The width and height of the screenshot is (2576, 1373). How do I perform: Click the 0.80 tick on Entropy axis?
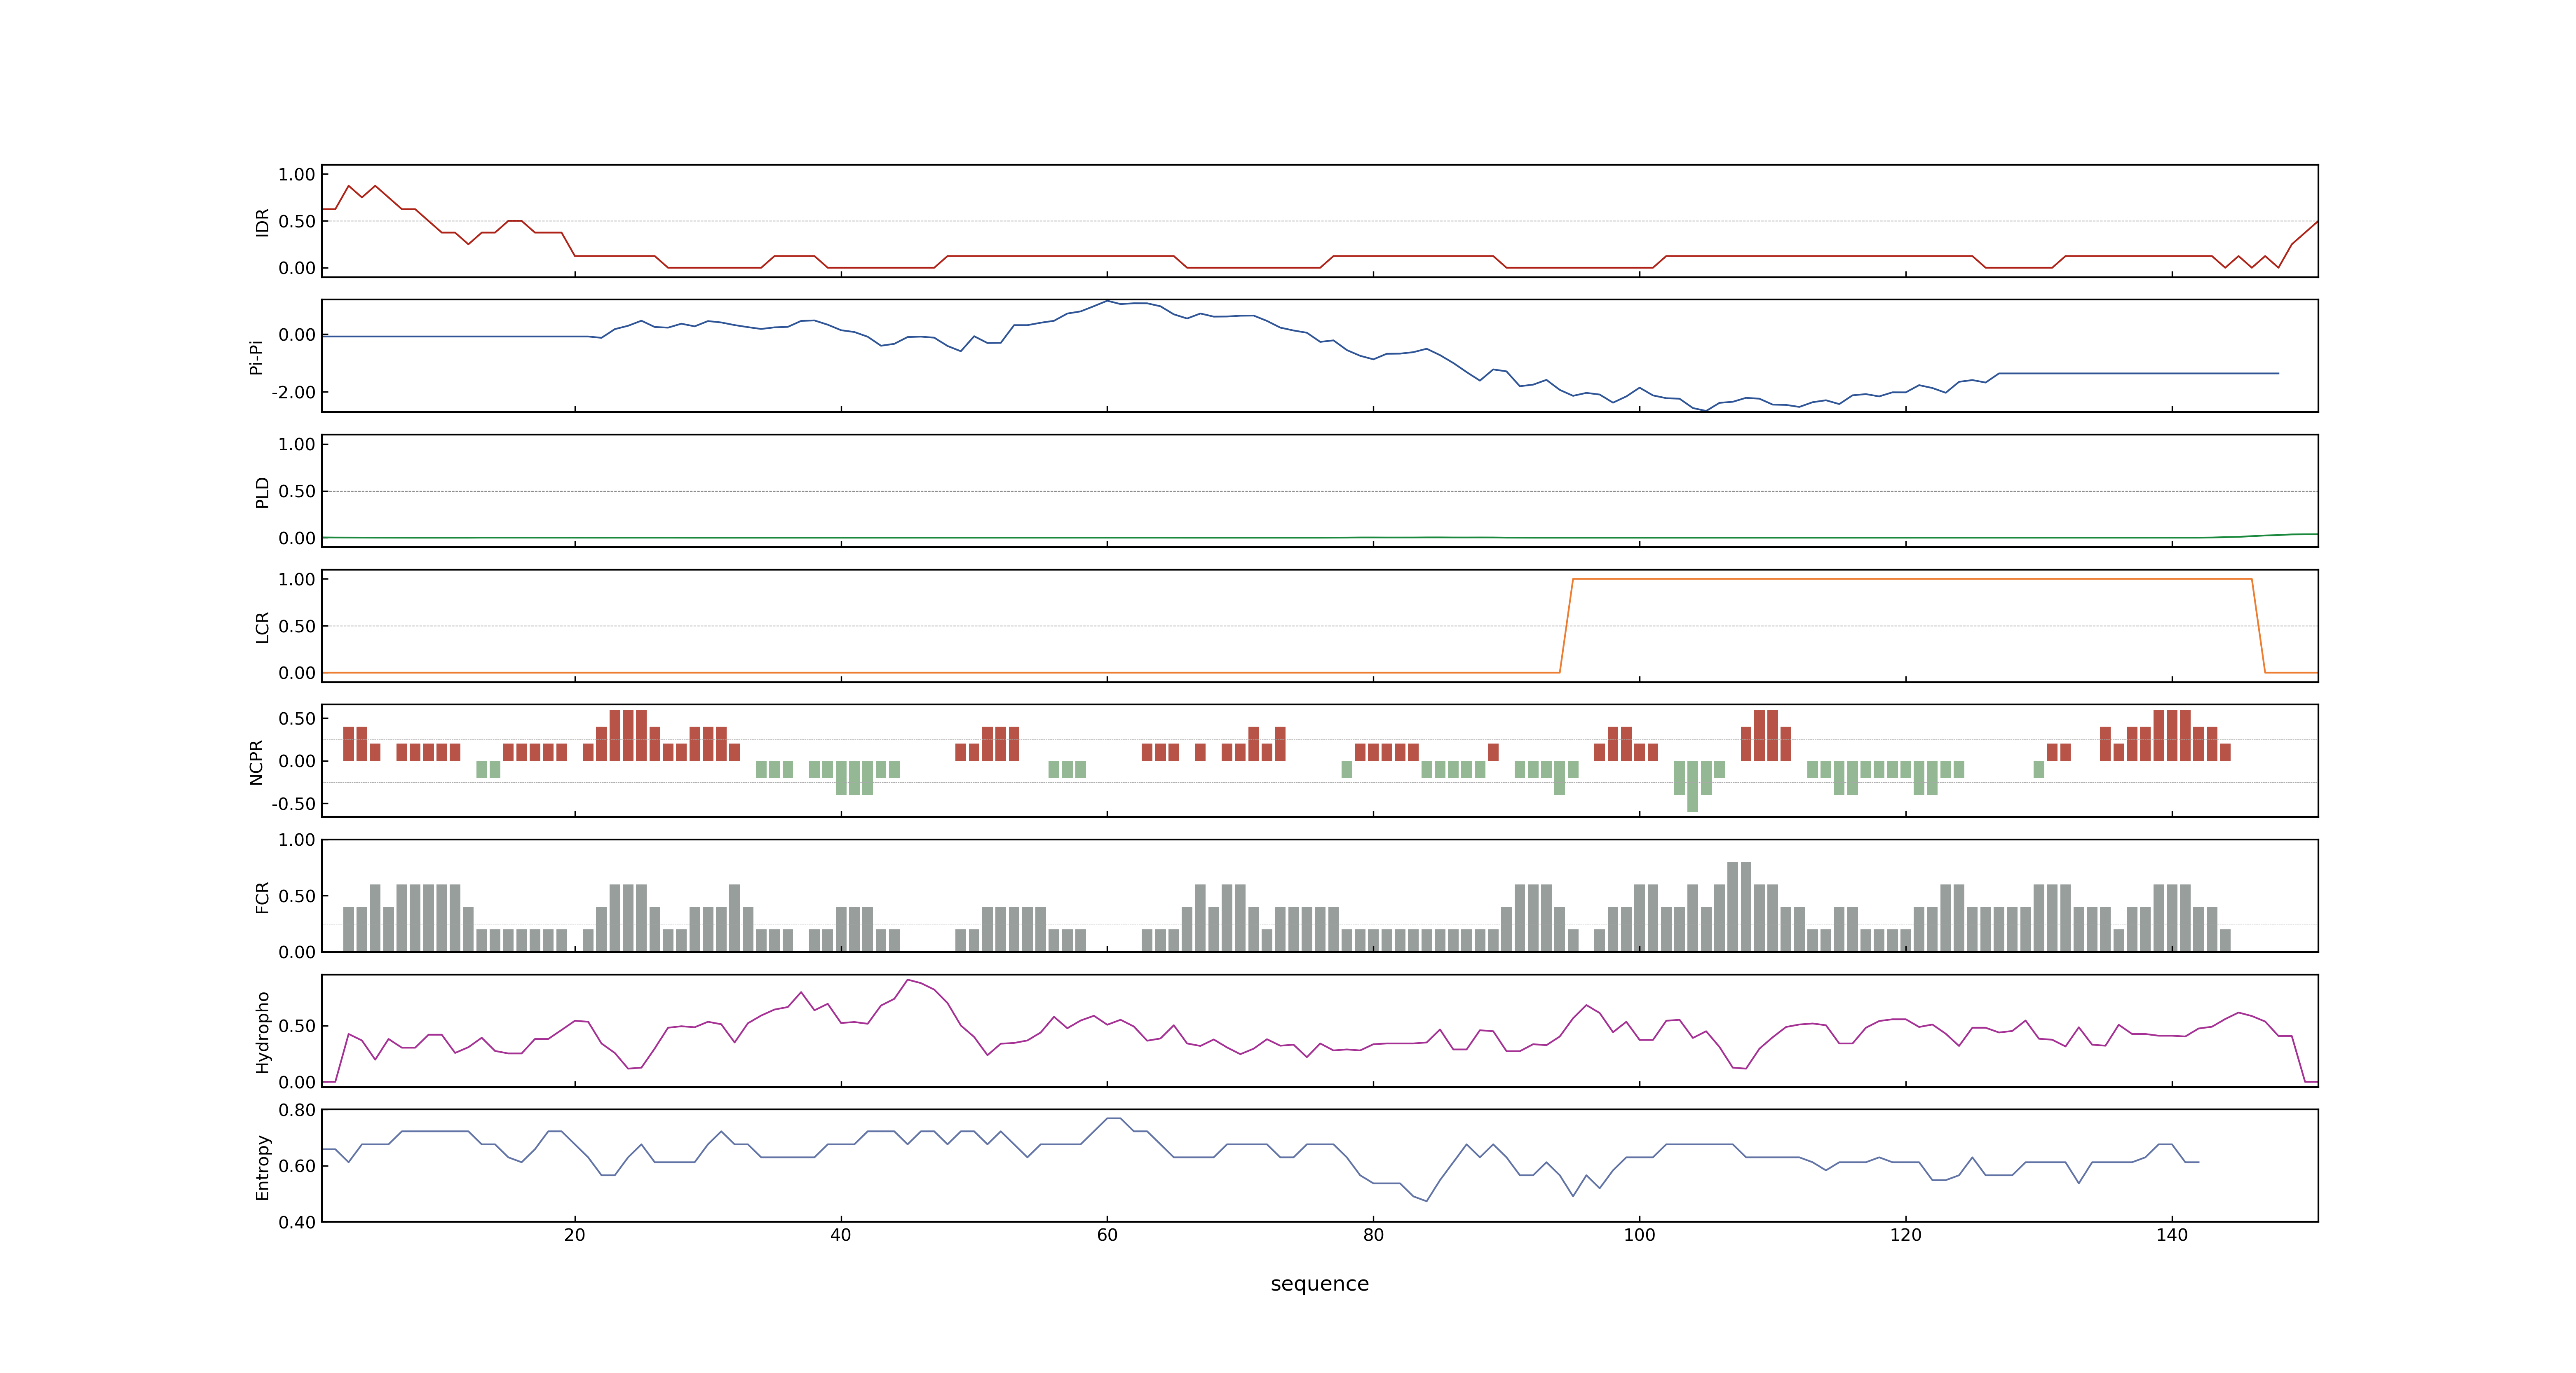[297, 1110]
